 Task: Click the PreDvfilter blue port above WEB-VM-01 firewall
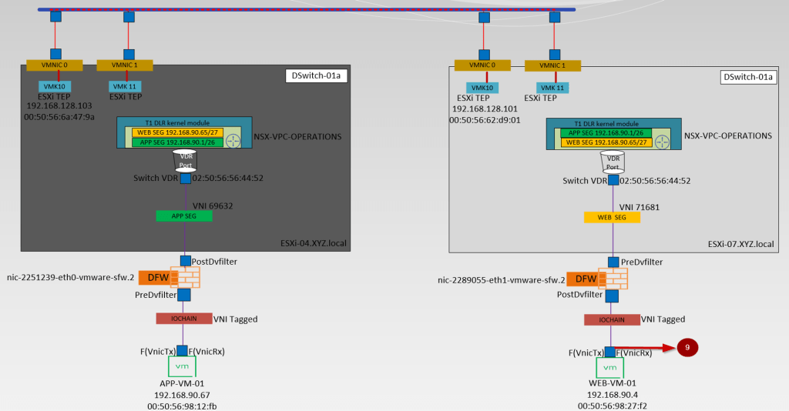[613, 262]
